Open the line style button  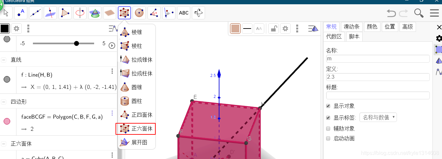pyautogui.click(x=247, y=29)
